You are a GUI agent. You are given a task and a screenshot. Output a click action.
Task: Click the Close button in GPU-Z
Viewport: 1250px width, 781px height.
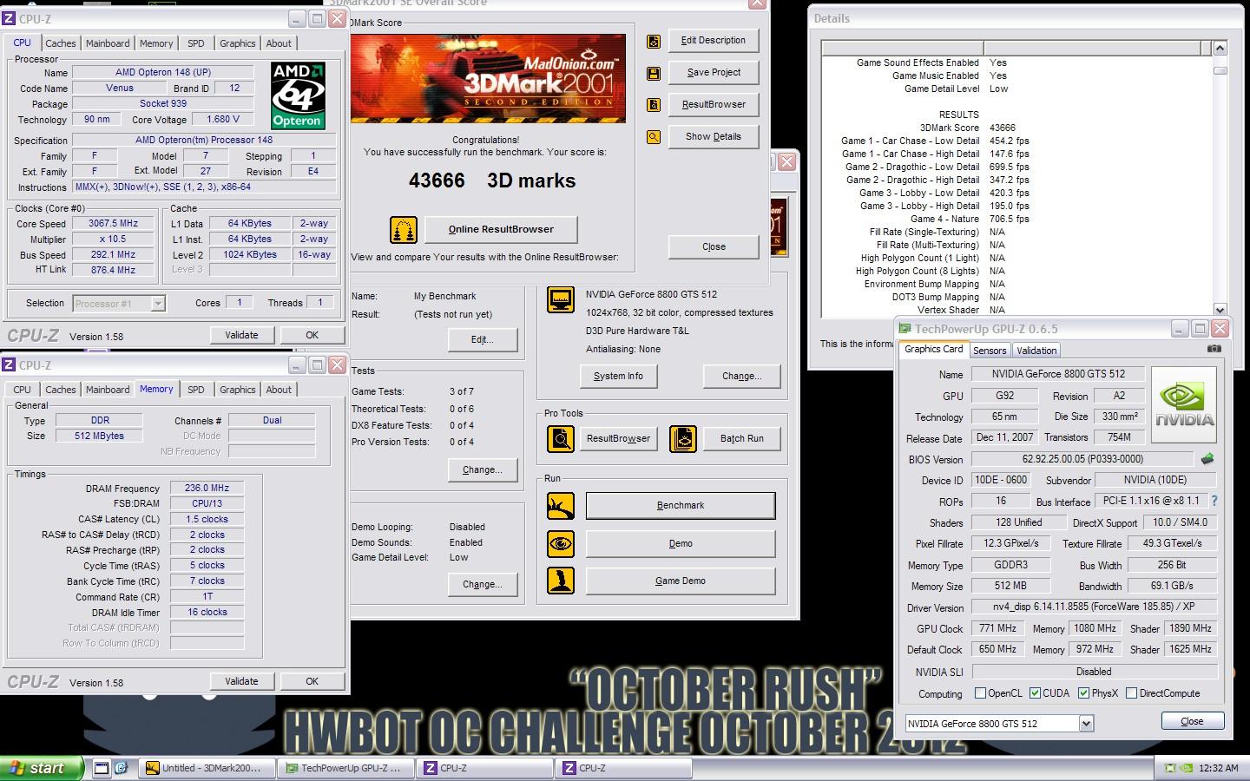coord(1193,721)
